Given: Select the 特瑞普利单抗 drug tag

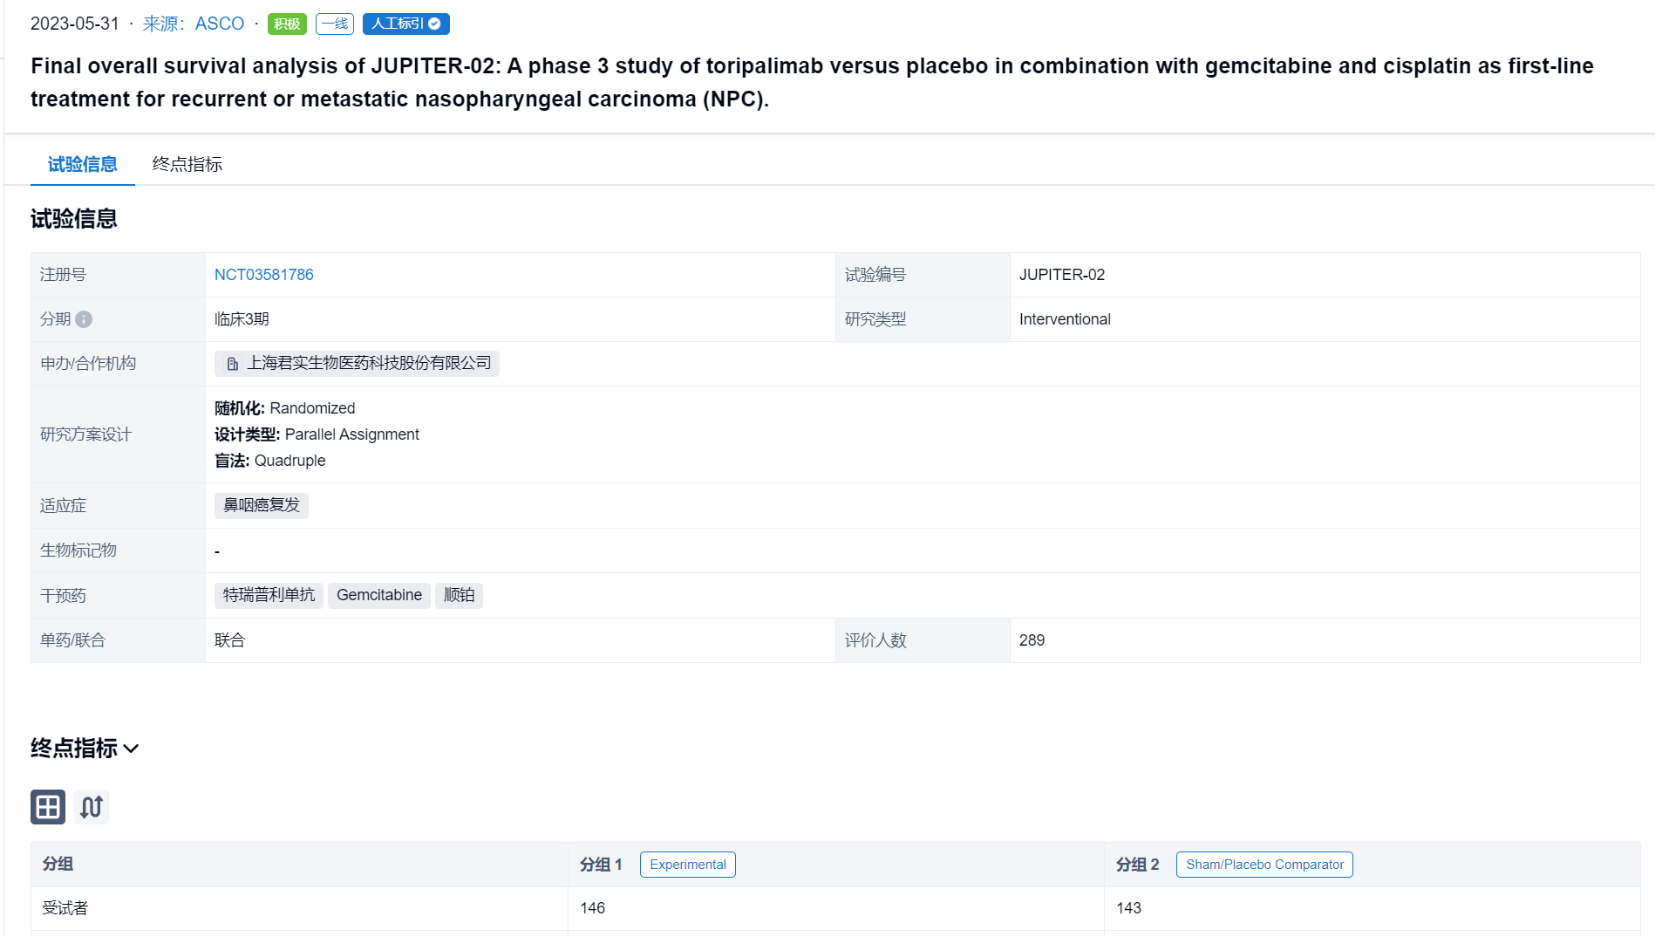Looking at the screenshot, I should click(269, 595).
